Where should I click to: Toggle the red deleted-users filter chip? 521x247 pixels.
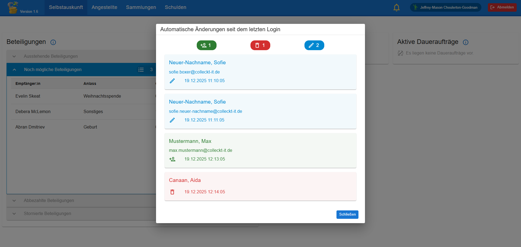[260, 45]
